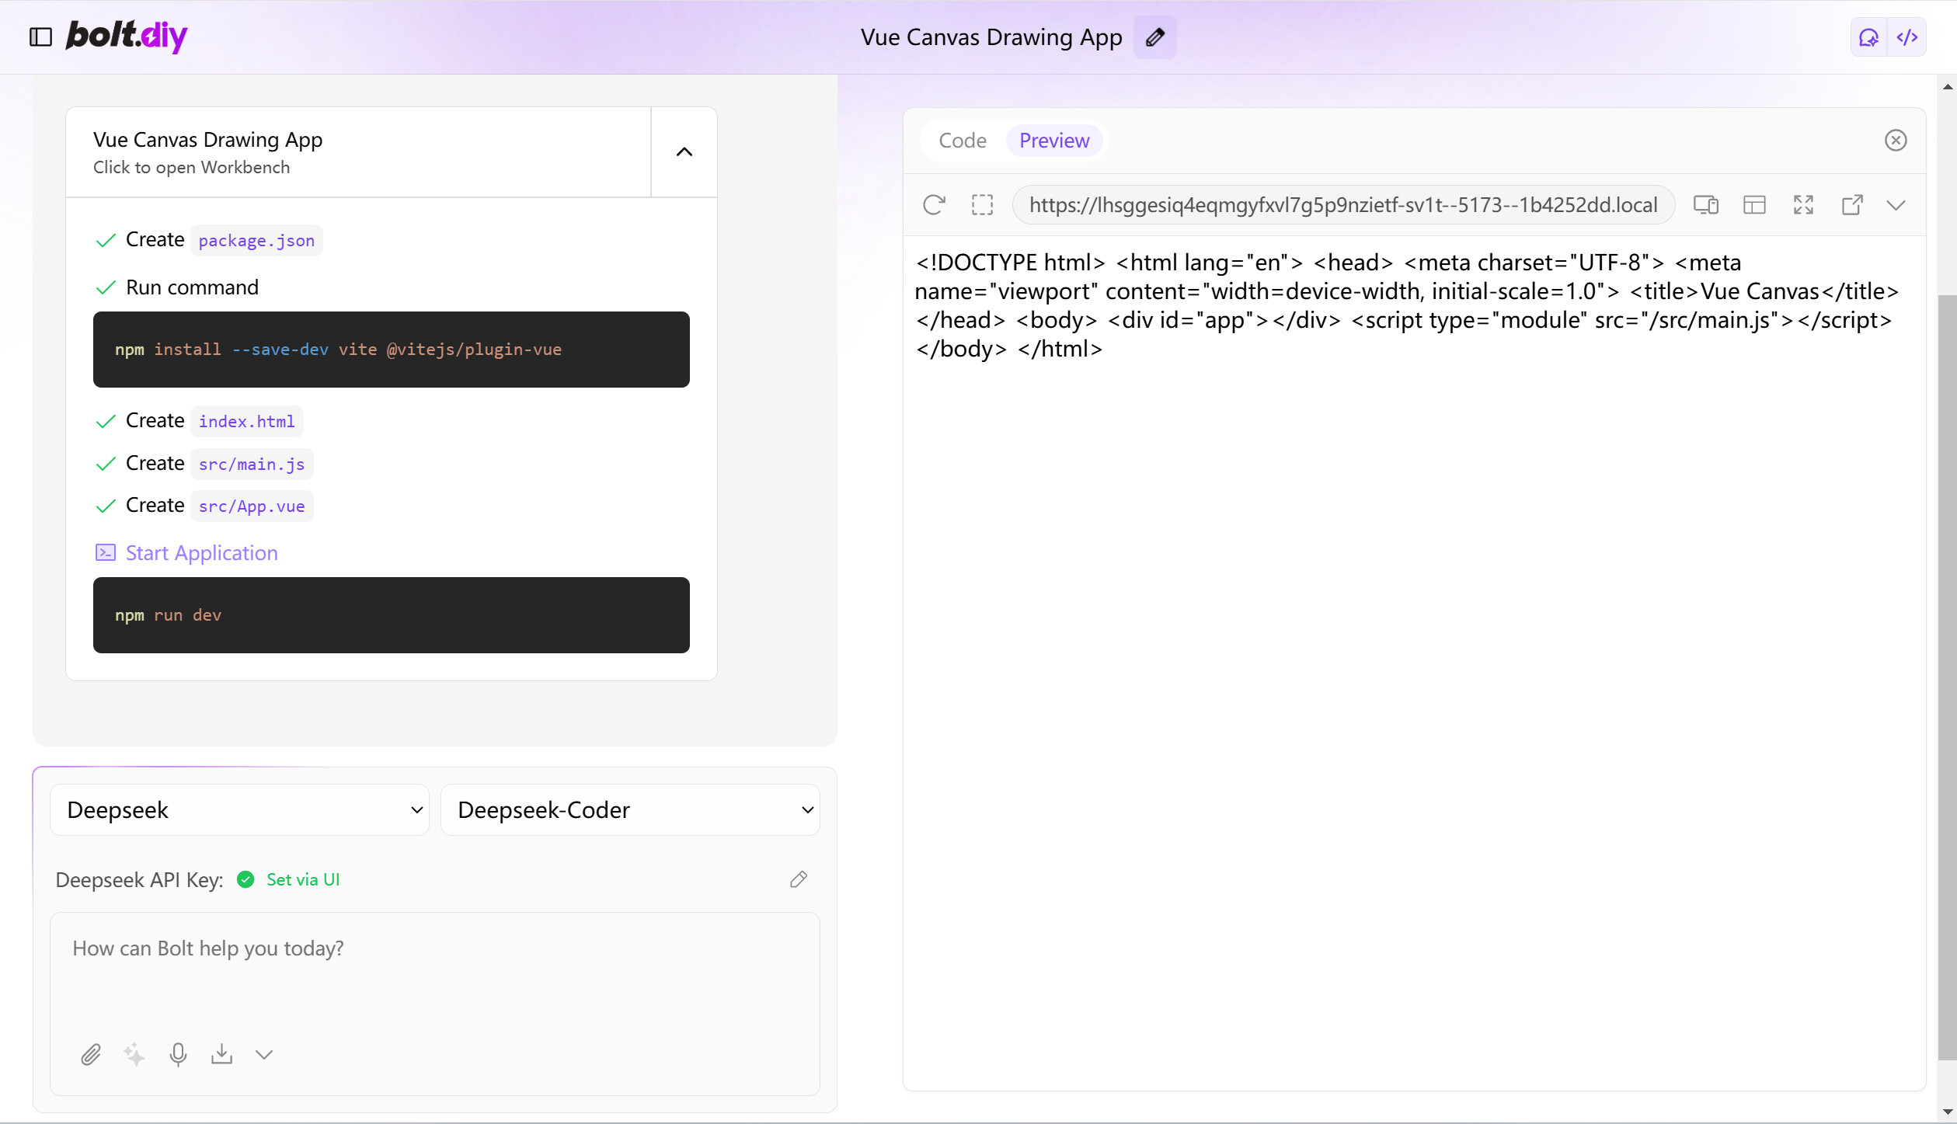Attach a file with the paperclip icon
Image resolution: width=1957 pixels, height=1124 pixels.
tap(91, 1055)
